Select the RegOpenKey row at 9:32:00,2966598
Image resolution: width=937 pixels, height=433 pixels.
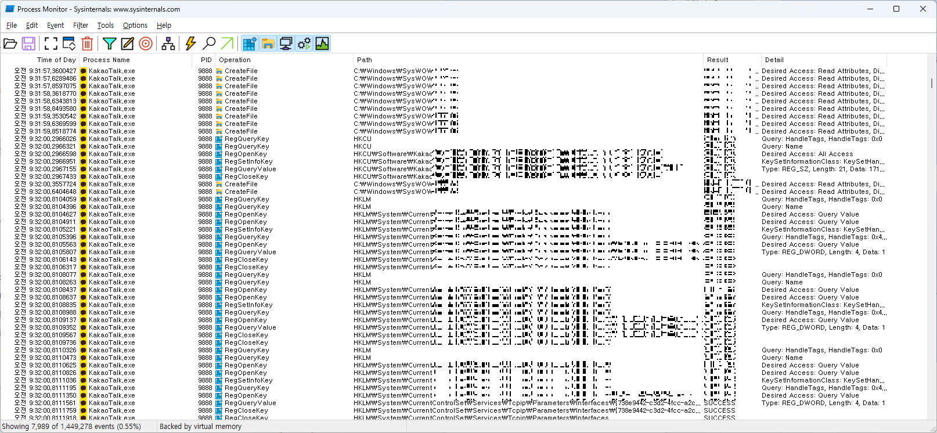444,154
